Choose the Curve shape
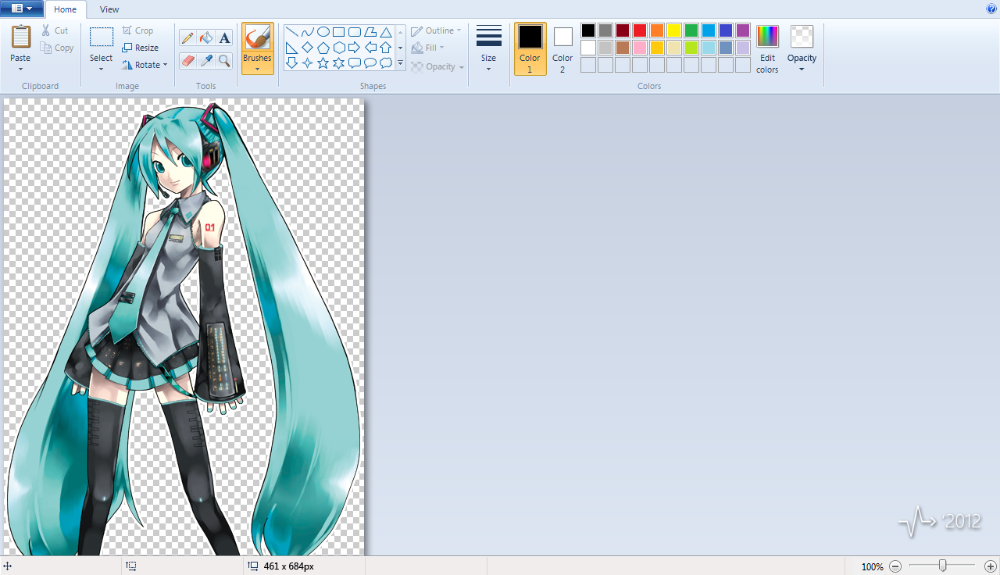This screenshot has width=1000, height=575. pos(307,32)
